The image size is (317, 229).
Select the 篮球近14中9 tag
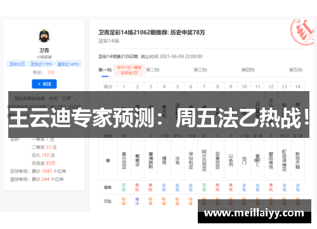pos(68,64)
